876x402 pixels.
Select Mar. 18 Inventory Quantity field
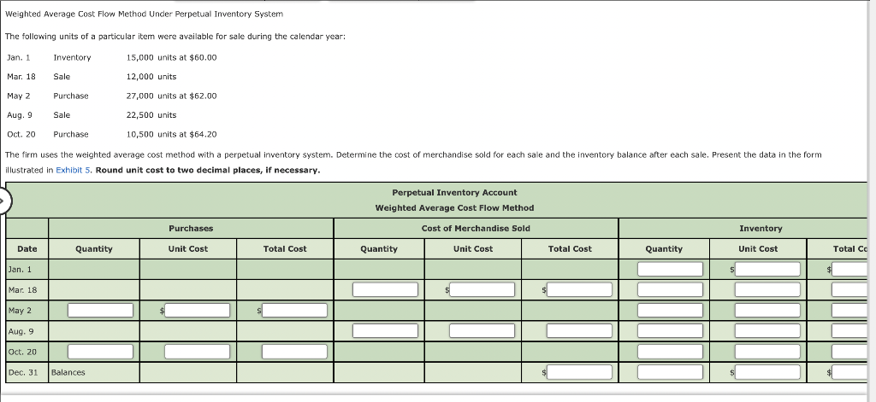click(x=670, y=290)
